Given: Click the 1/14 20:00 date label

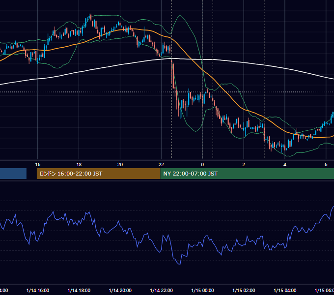Looking at the screenshot, I should coord(120,290).
